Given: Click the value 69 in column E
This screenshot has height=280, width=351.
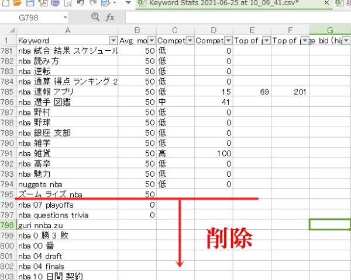Looking at the screenshot, I should coord(264,92).
